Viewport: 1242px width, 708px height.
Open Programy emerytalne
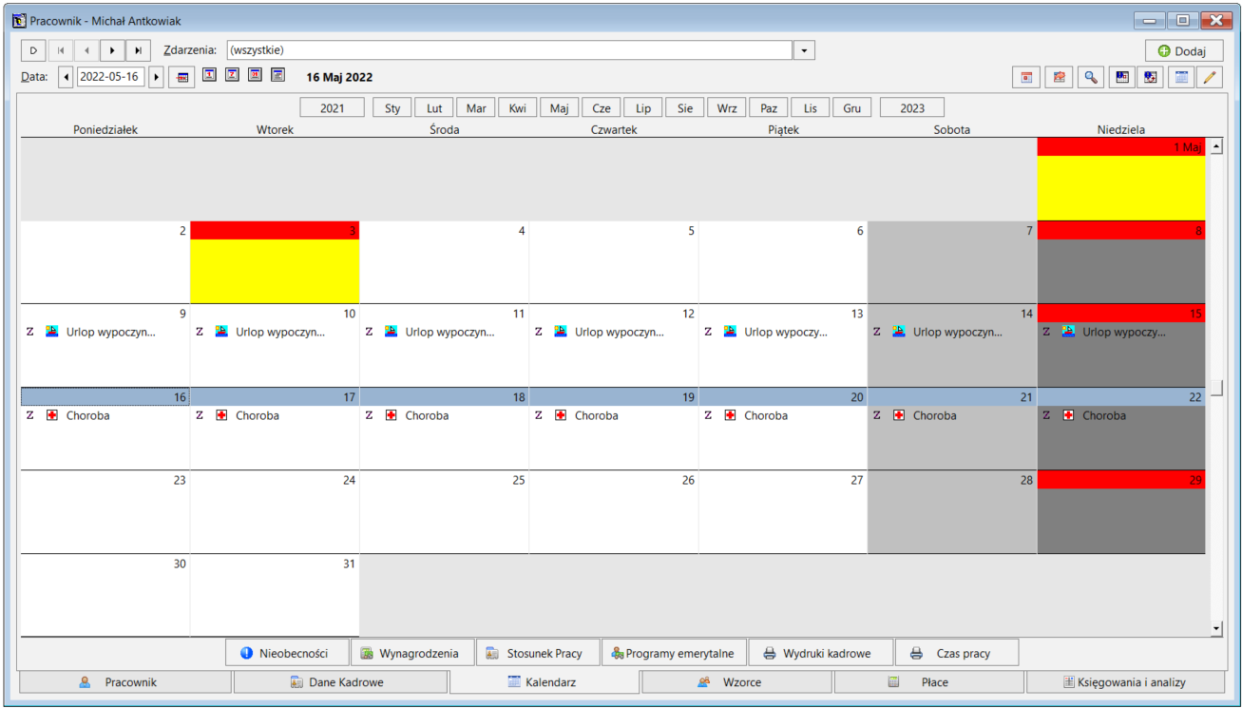tap(674, 653)
